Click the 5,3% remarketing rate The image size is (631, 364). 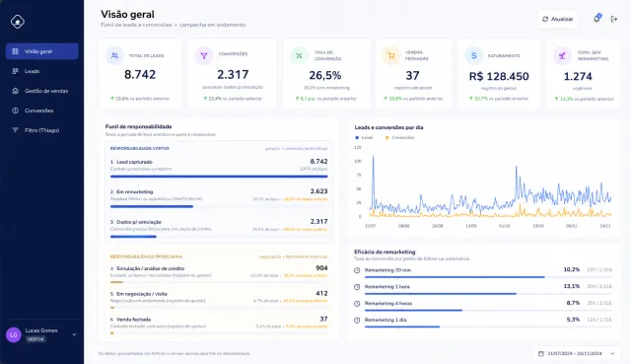(x=573, y=320)
